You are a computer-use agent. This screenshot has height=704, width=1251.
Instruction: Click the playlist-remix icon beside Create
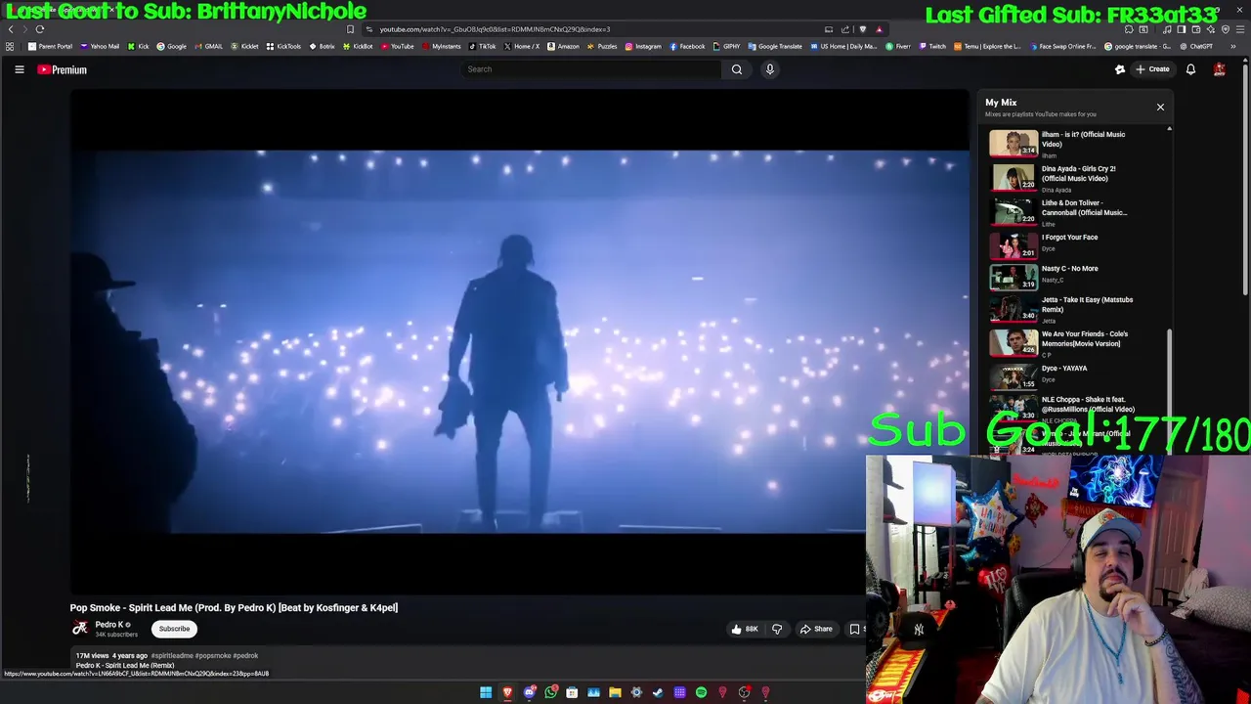click(1120, 69)
